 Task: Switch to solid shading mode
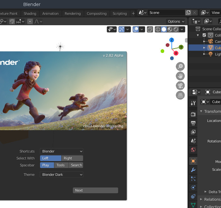pos(164,29)
